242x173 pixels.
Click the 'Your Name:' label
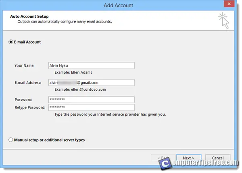click(x=25, y=66)
